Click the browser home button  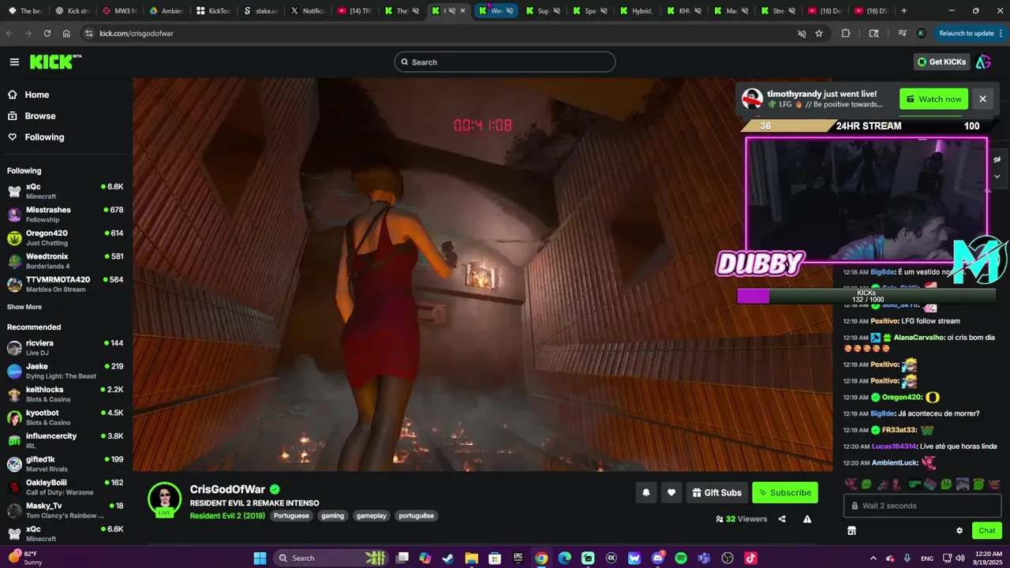66,33
